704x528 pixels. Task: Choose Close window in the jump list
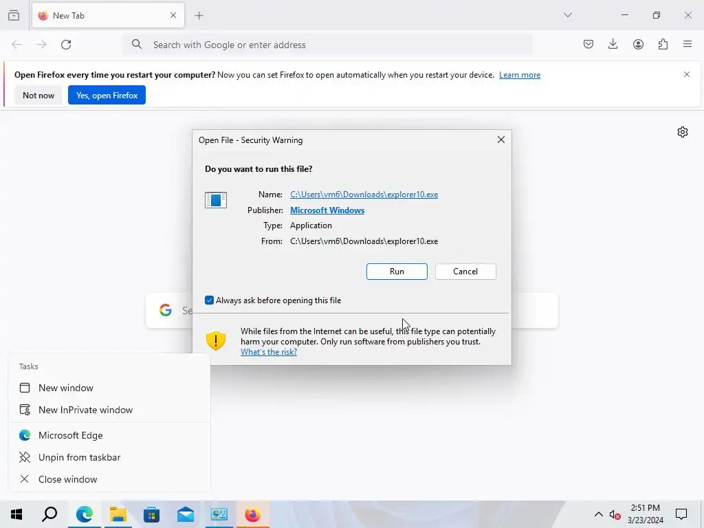[109, 479]
